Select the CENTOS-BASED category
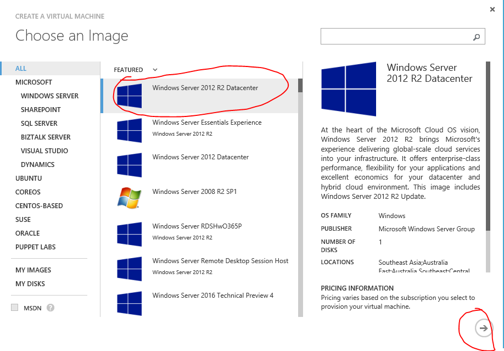 [39, 206]
